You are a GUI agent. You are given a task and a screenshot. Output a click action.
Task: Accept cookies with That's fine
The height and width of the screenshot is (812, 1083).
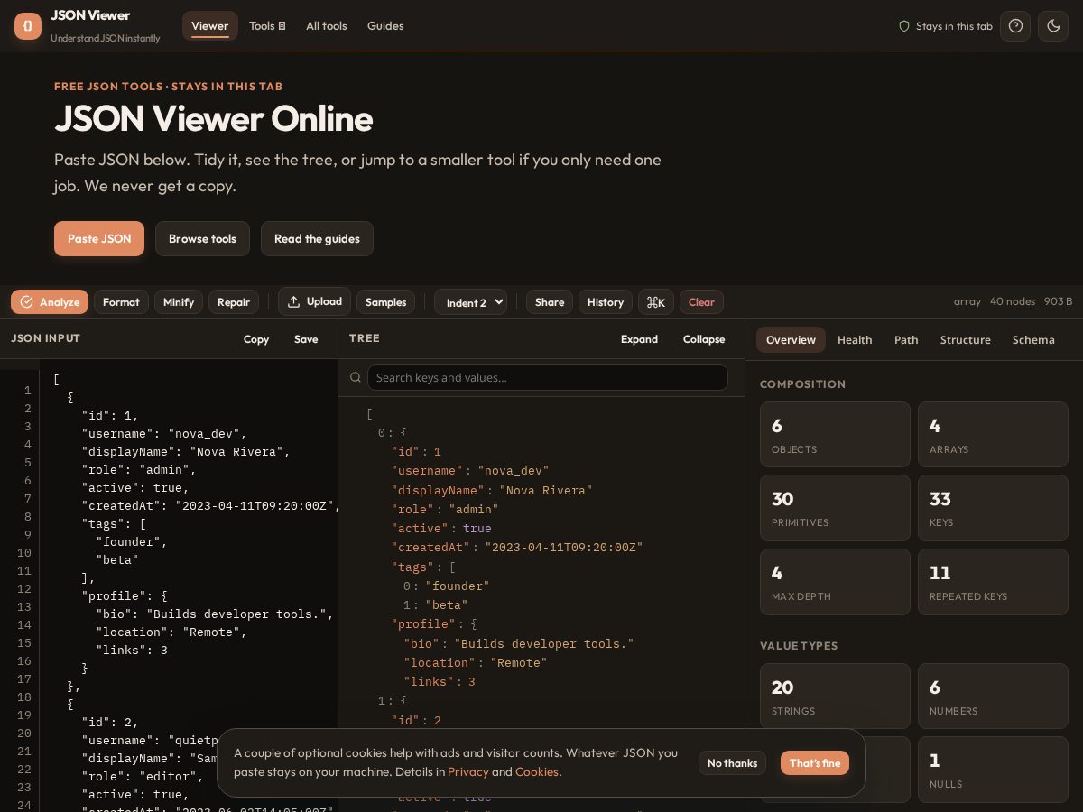815,763
